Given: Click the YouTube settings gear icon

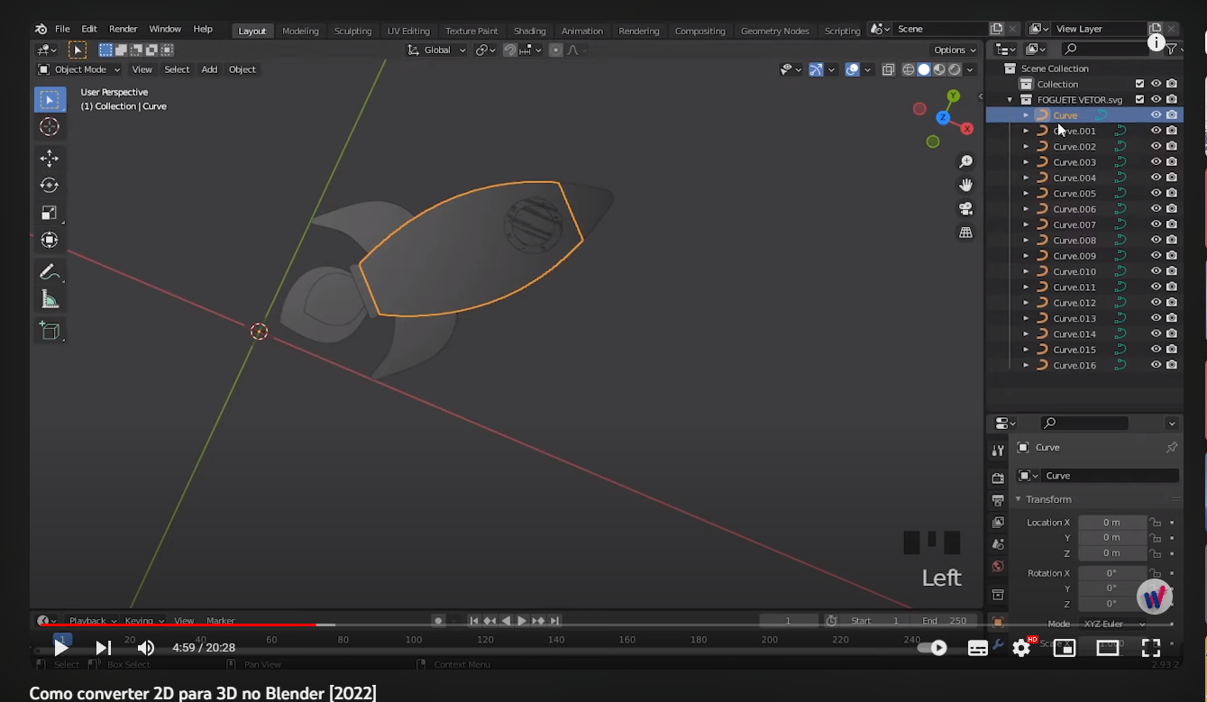Looking at the screenshot, I should point(1021,647).
